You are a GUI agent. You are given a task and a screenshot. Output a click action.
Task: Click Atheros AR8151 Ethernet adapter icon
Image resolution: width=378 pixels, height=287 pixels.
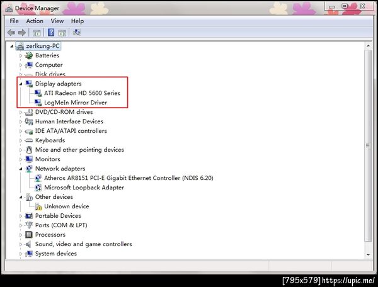click(x=38, y=178)
